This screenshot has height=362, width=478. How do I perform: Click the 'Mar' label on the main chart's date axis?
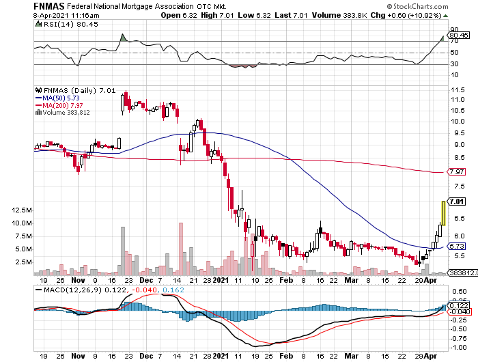351,280
